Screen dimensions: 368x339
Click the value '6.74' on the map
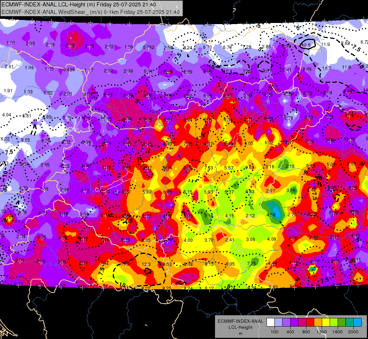tap(127, 119)
